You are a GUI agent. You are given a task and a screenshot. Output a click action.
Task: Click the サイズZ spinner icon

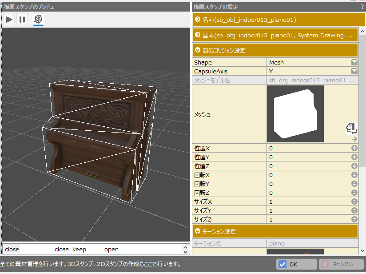point(354,219)
